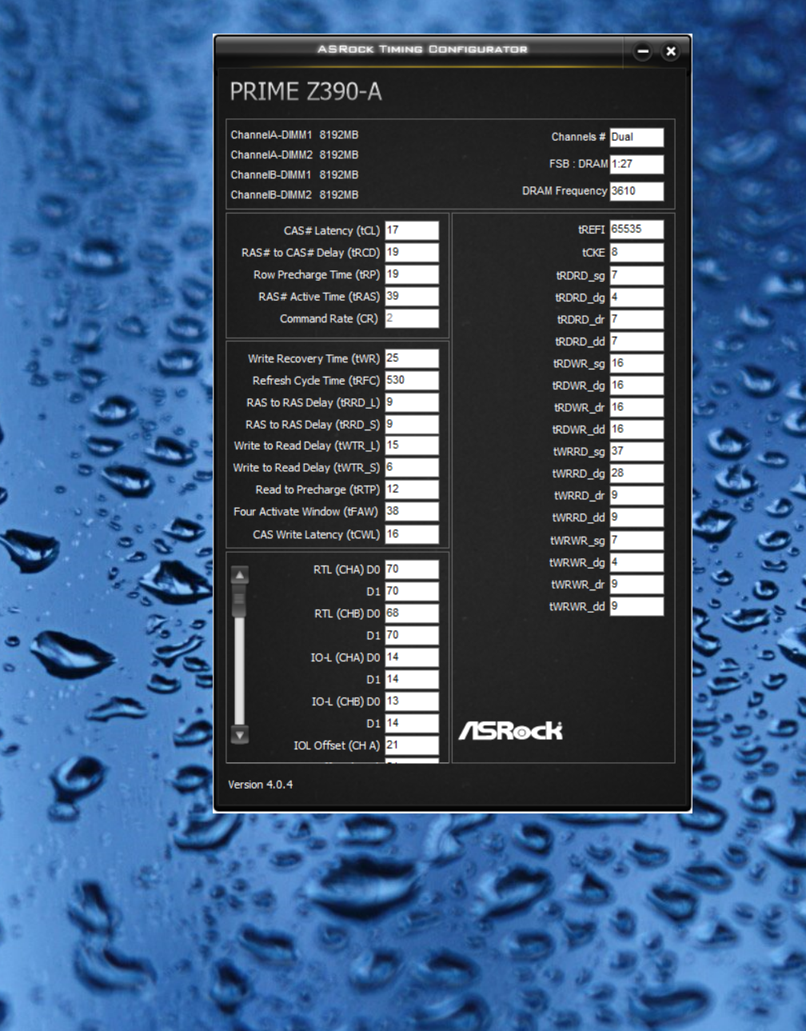Viewport: 806px width, 1031px height.
Task: Click the ChannelA-DIMM2 8192MB entry
Action: (x=294, y=155)
